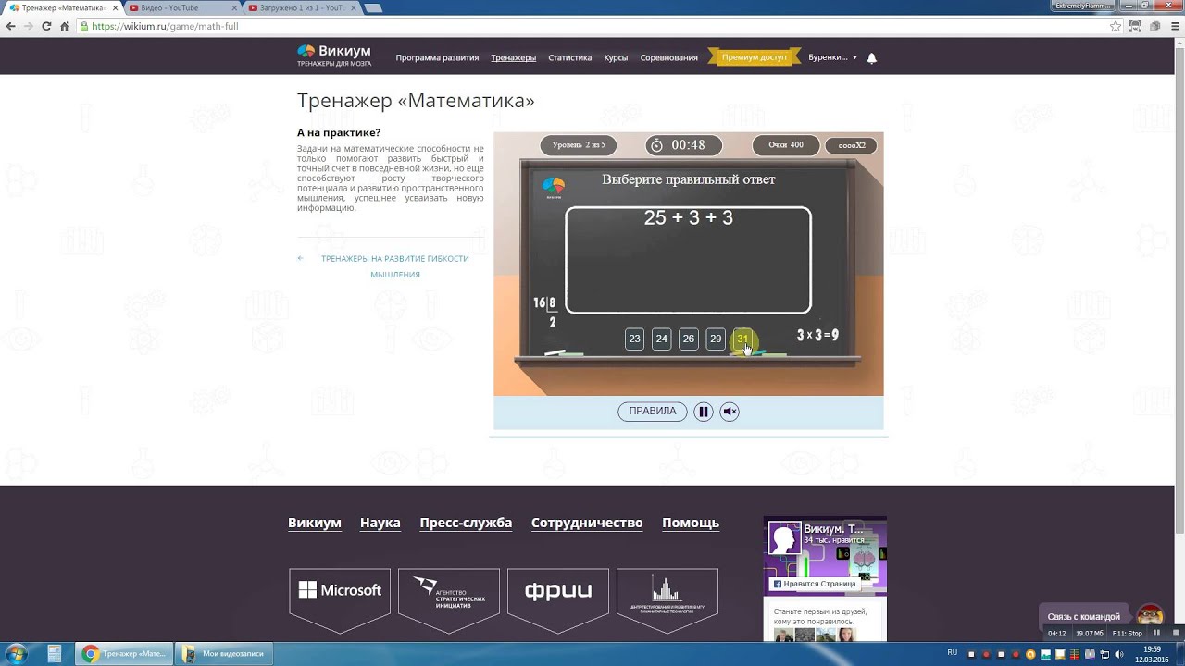Open Пресс-служба footer link
Image resolution: width=1185 pixels, height=666 pixels.
(466, 523)
